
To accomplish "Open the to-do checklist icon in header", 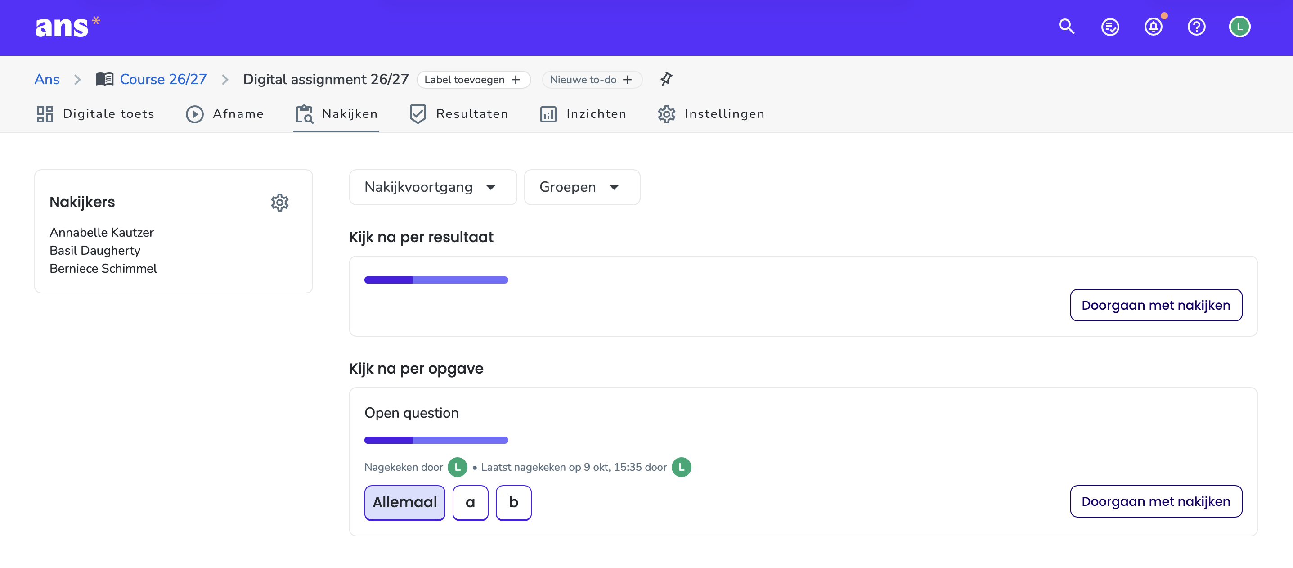I will click(1110, 27).
